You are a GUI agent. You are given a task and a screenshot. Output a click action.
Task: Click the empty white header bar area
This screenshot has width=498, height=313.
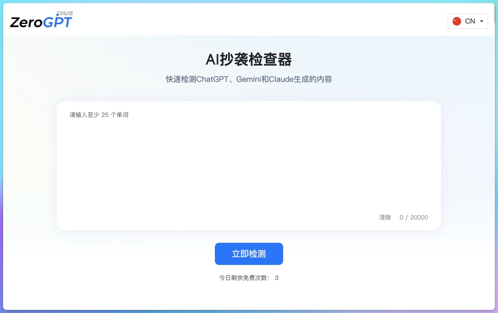pyautogui.click(x=260, y=20)
